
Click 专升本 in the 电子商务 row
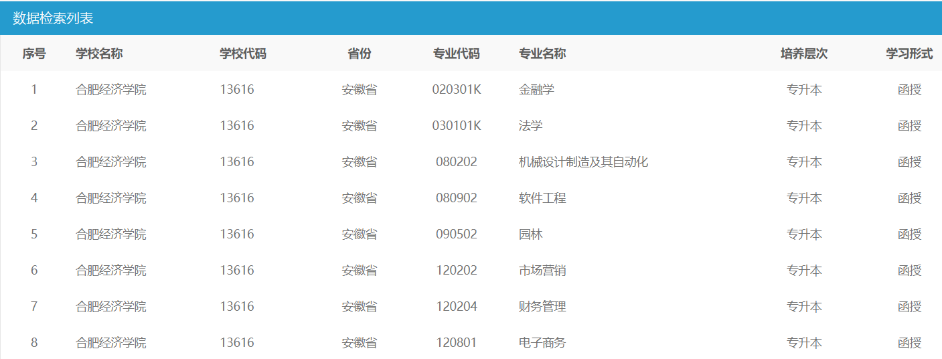coord(804,342)
